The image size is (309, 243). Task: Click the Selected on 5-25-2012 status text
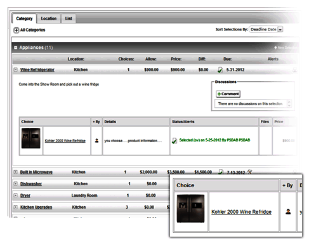tap(214, 140)
